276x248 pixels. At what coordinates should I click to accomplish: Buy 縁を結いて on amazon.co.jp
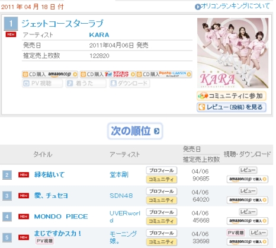(x=248, y=179)
